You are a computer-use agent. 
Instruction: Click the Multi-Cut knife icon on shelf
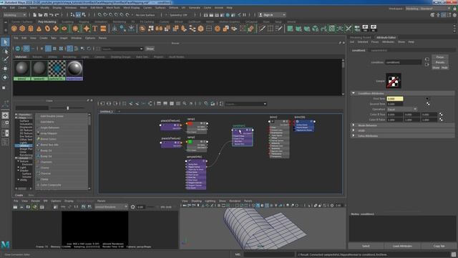click(262, 29)
